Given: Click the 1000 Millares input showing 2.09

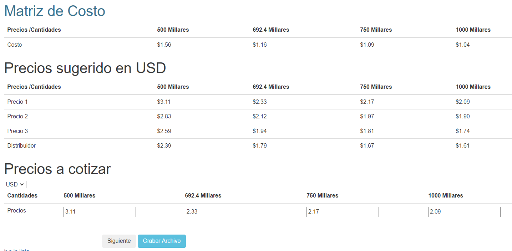Looking at the screenshot, I should tap(464, 212).
